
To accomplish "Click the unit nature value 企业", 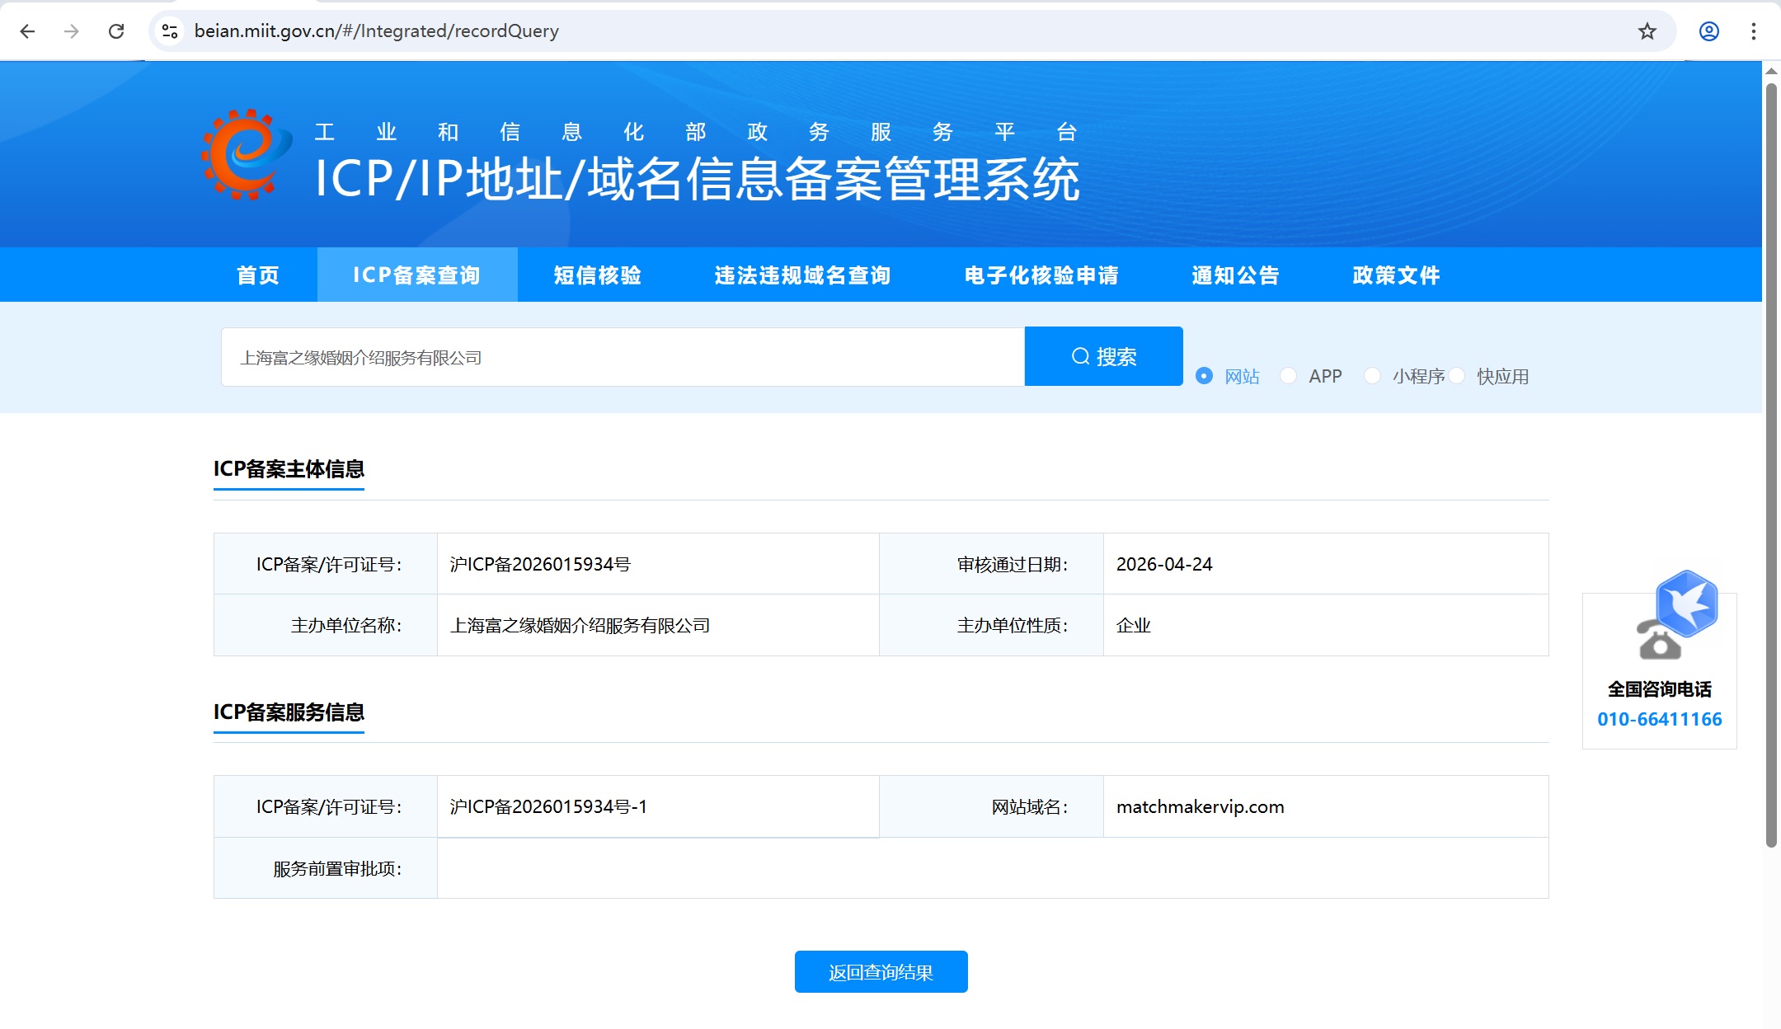I will point(1133,625).
